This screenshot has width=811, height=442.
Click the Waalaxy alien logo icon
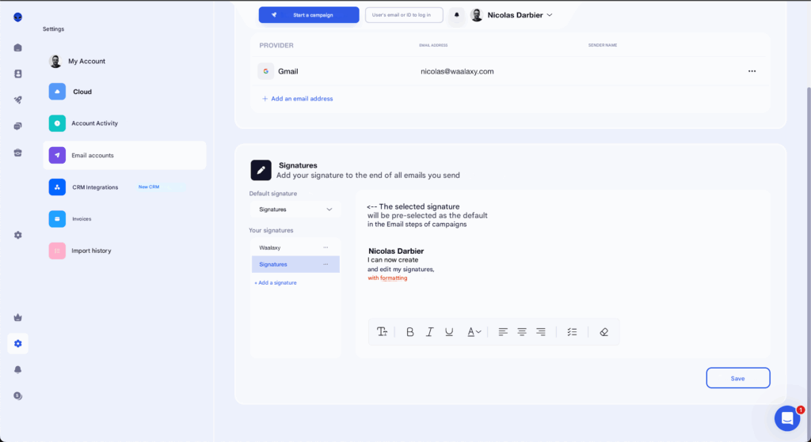[18, 17]
